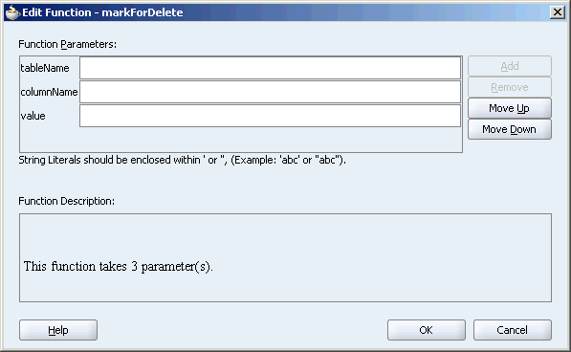The image size is (571, 352).
Task: Focus the columnName parameter field
Action: 271,92
